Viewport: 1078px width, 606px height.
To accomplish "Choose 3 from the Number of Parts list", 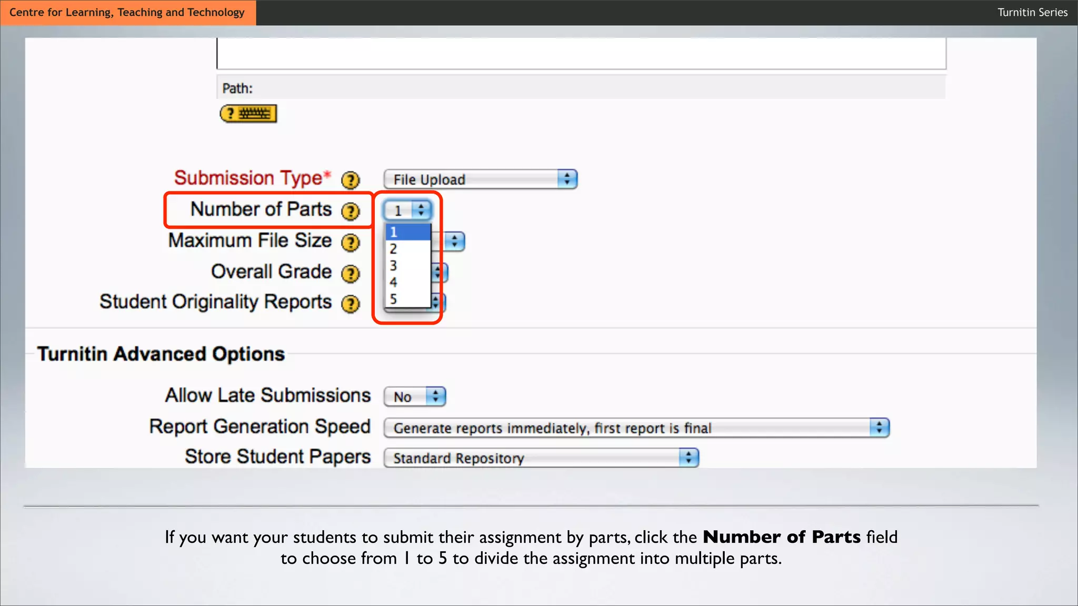I will [407, 266].
